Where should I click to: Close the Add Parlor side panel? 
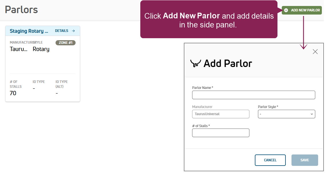click(315, 52)
